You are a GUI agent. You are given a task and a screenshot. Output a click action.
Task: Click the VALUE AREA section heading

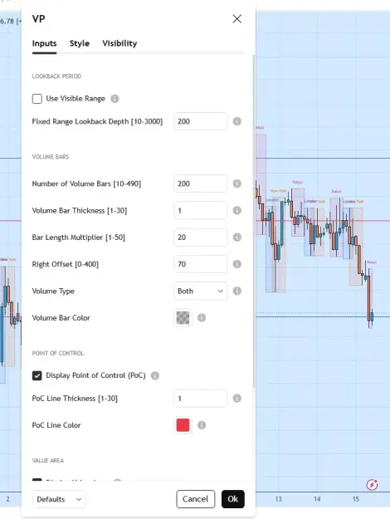pyautogui.click(x=48, y=460)
